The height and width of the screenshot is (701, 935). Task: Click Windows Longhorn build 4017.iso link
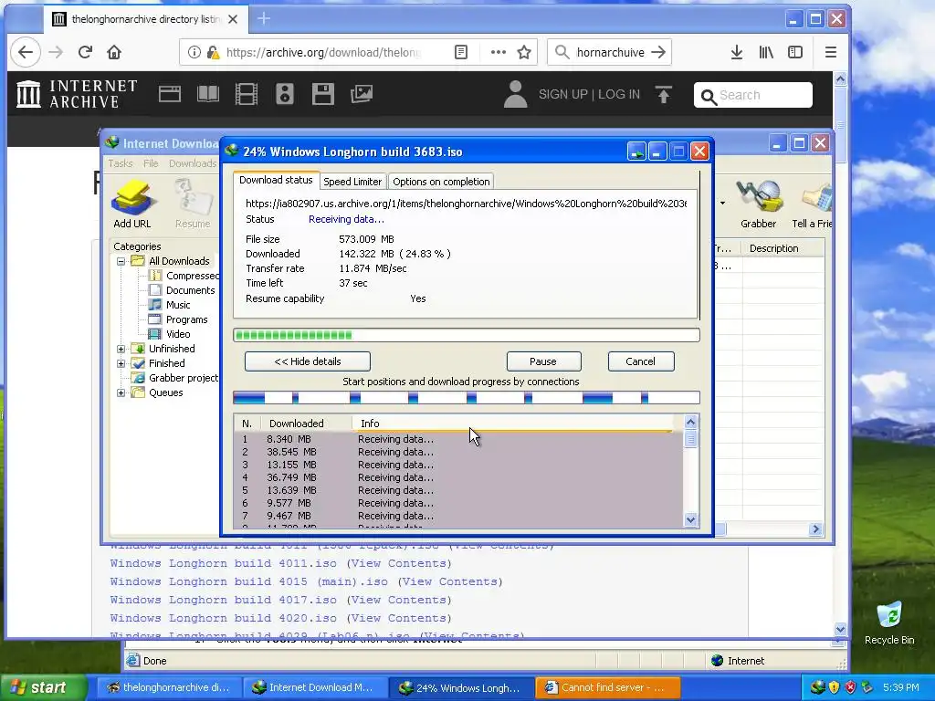[223, 600]
